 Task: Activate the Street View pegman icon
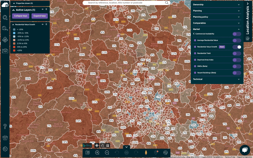146,153
